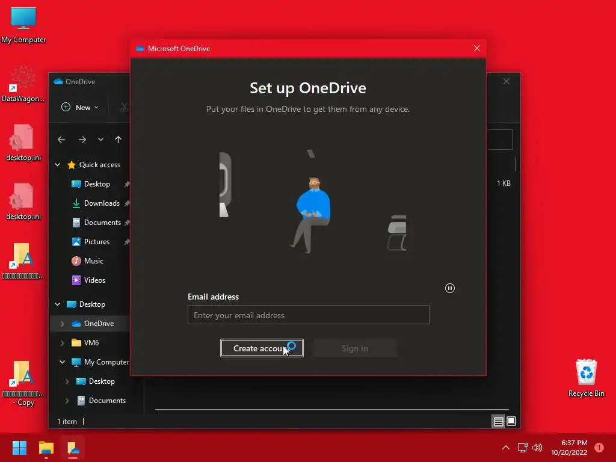The width and height of the screenshot is (616, 462).
Task: Show hidden system tray icons
Action: [506, 448]
